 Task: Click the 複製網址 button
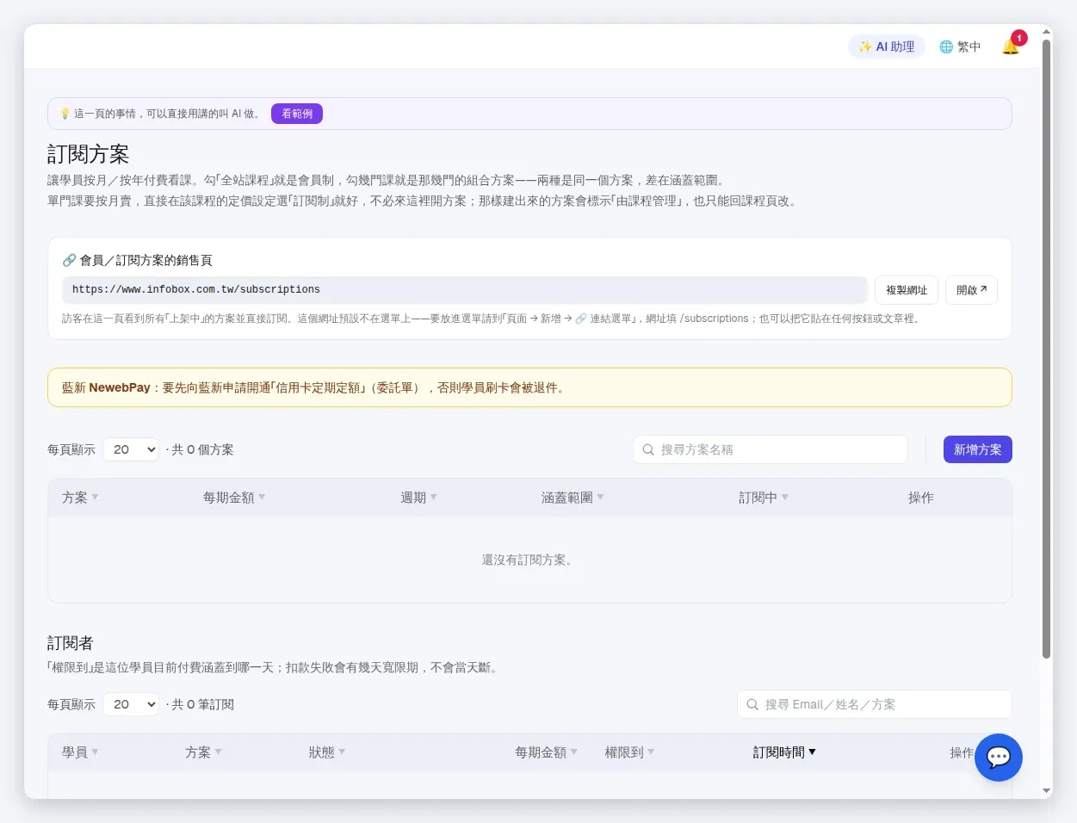click(907, 290)
